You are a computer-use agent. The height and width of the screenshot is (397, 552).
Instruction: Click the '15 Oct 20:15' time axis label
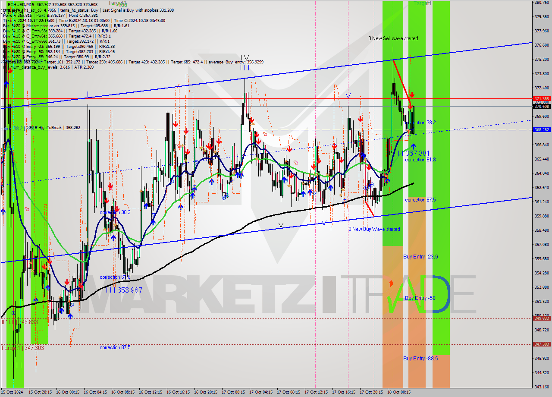41,392
